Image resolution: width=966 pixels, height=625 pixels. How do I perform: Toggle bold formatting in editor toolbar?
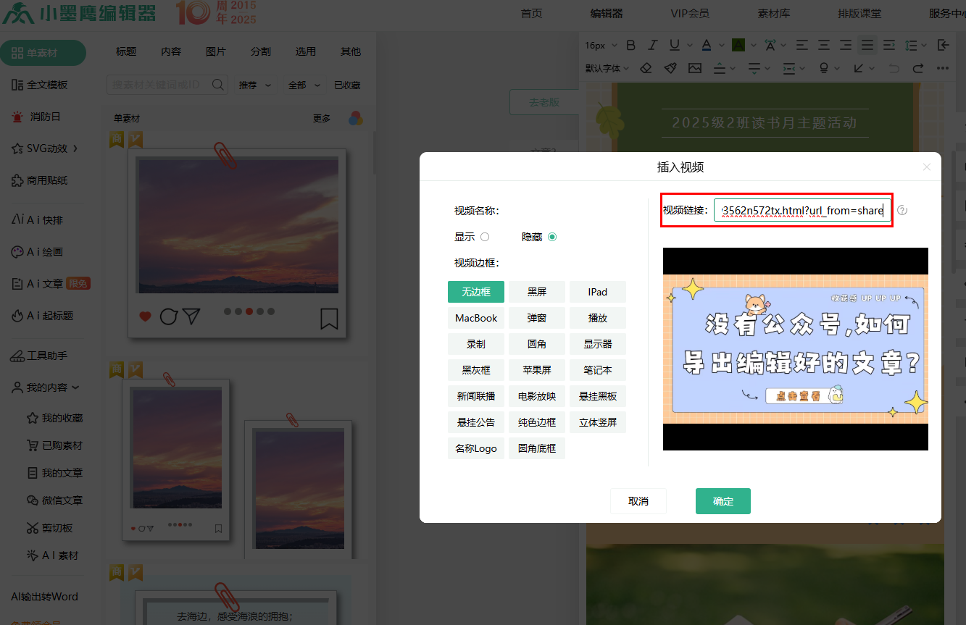(630, 45)
